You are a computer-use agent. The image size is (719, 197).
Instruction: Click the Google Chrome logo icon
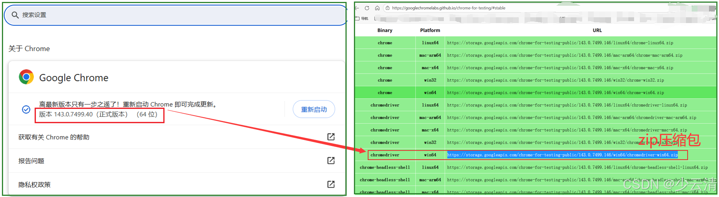click(x=26, y=77)
